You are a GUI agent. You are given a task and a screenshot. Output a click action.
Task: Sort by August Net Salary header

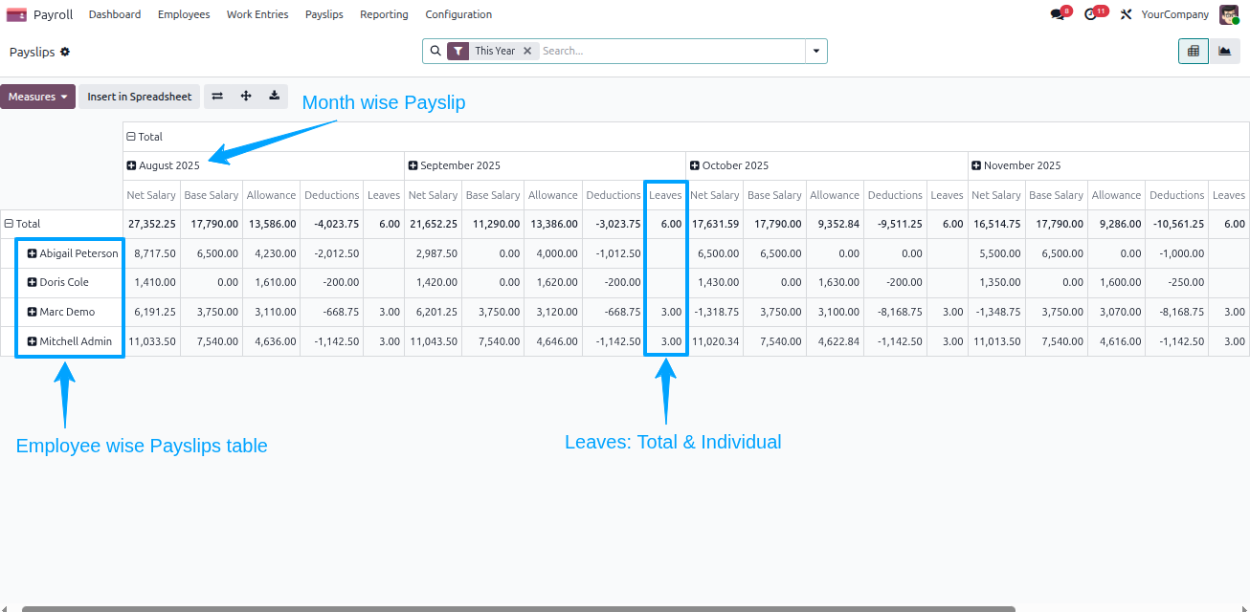click(x=151, y=195)
